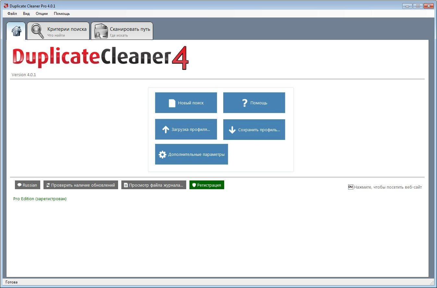Change language via the Russian button

coord(28,185)
